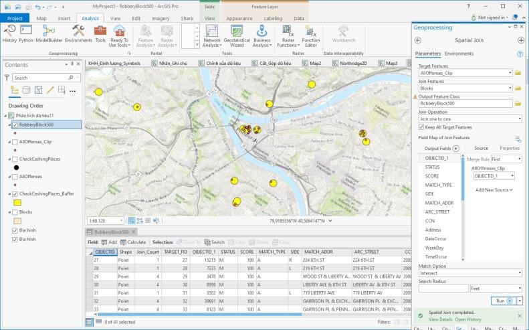Open Search Radius units Feet dropdown
The height and width of the screenshot is (330, 529).
pyautogui.click(x=519, y=288)
